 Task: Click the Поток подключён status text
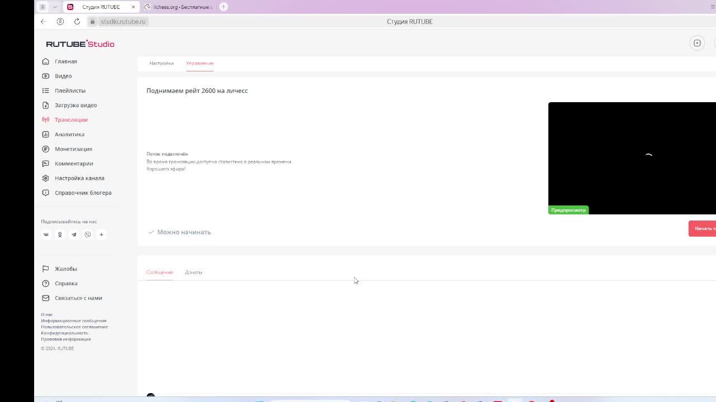pos(167,154)
